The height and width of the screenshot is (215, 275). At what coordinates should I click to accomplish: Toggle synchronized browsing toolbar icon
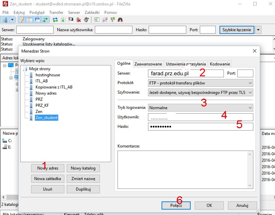click(112, 20)
